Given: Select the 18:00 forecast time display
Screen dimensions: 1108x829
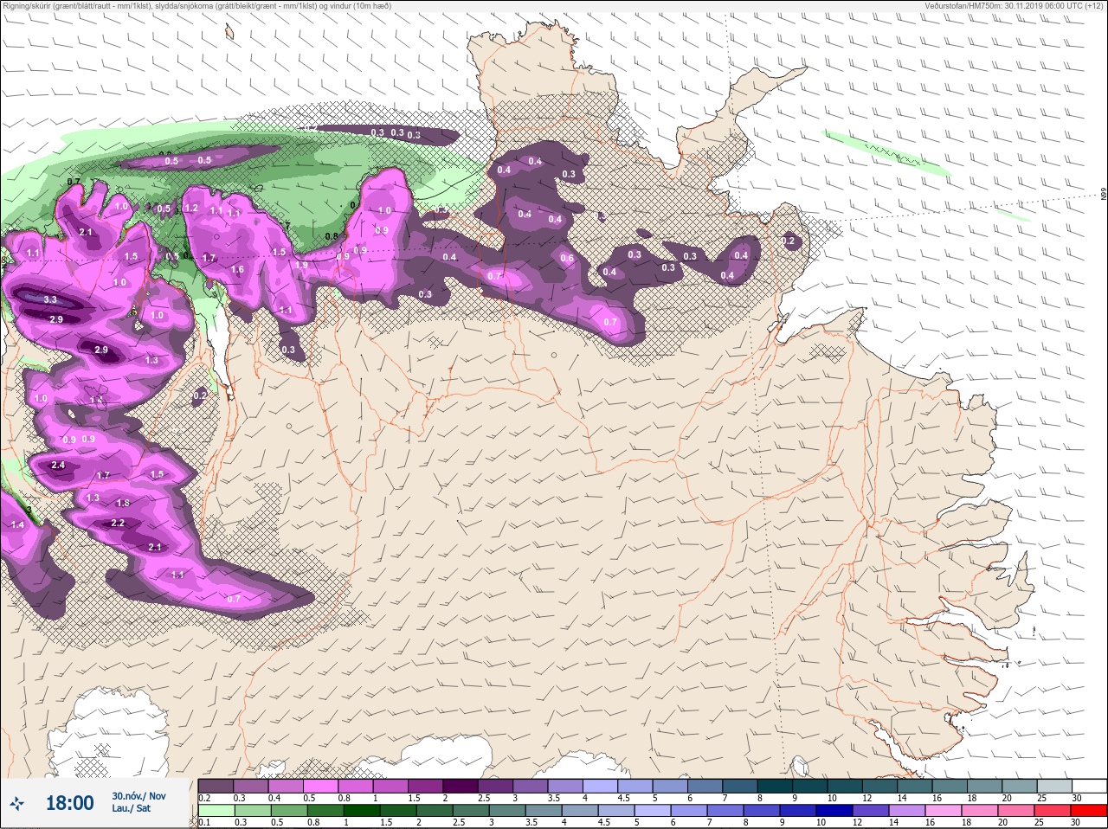Looking at the screenshot, I should (69, 803).
